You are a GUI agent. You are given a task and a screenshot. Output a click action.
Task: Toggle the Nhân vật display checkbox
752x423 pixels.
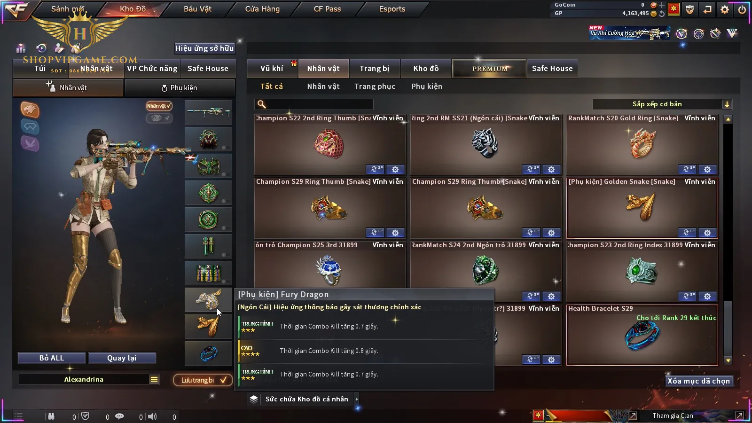pyautogui.click(x=159, y=106)
